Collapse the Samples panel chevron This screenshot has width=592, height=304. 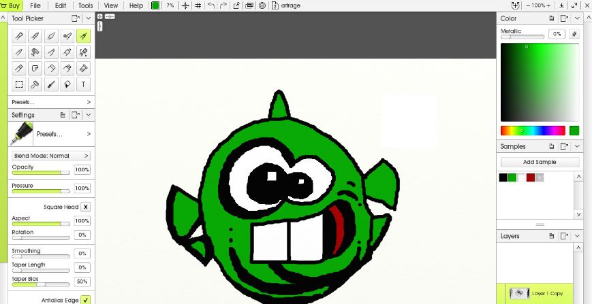tap(577, 146)
